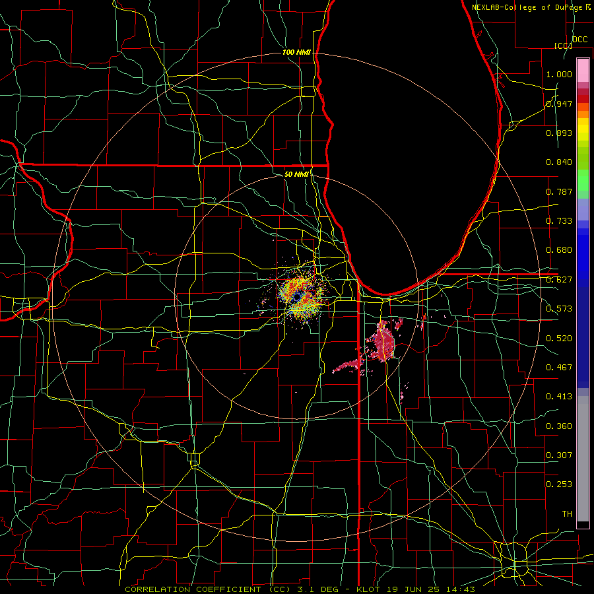The width and height of the screenshot is (594, 594).
Task: Pick the gray segment of the color bar
Action: 583,459
